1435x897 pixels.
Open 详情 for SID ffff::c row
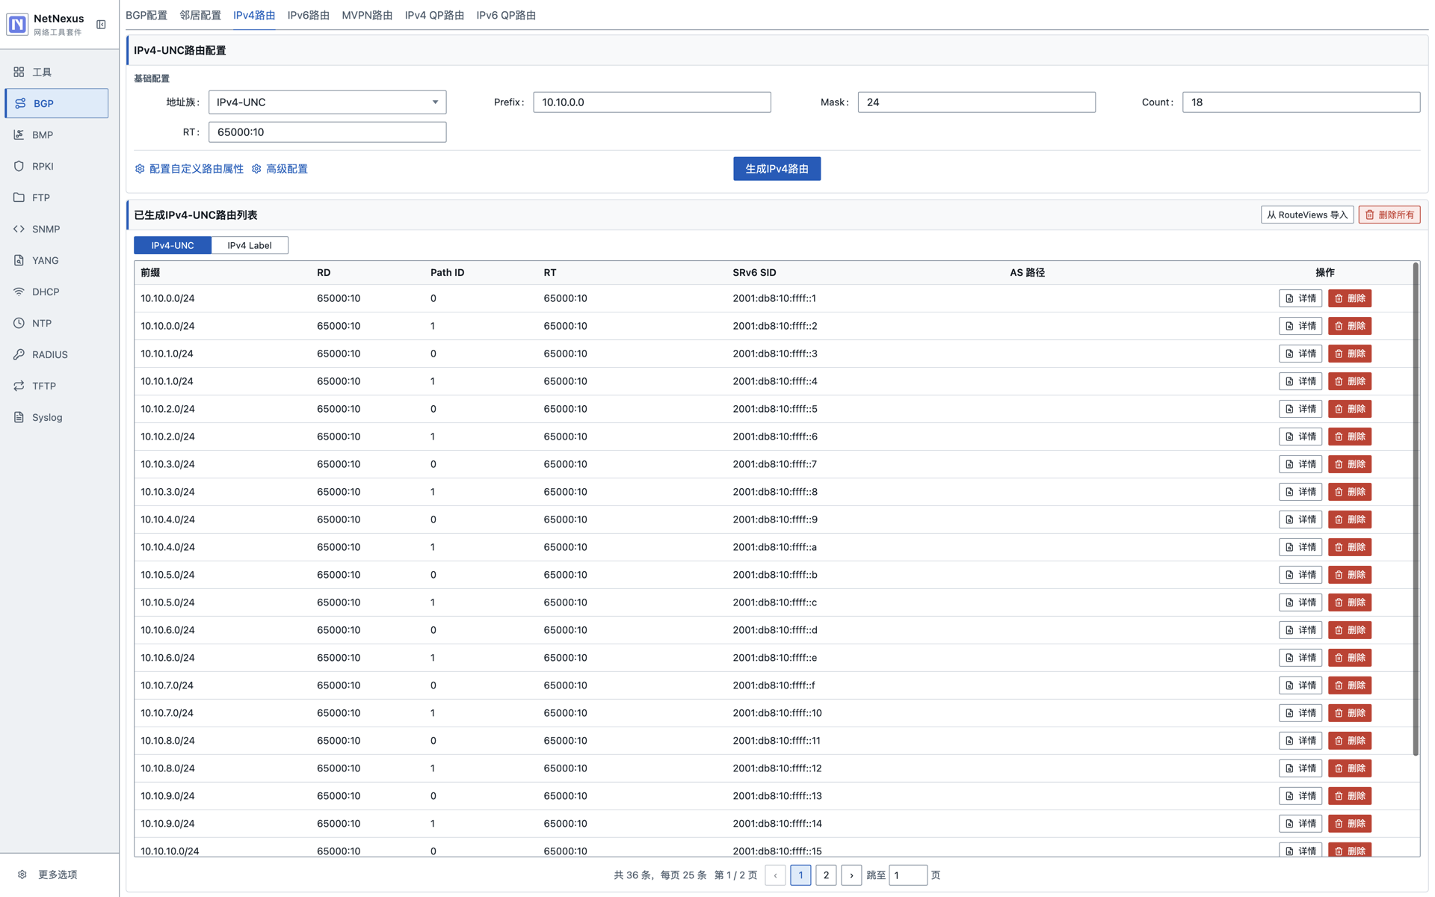click(1300, 602)
